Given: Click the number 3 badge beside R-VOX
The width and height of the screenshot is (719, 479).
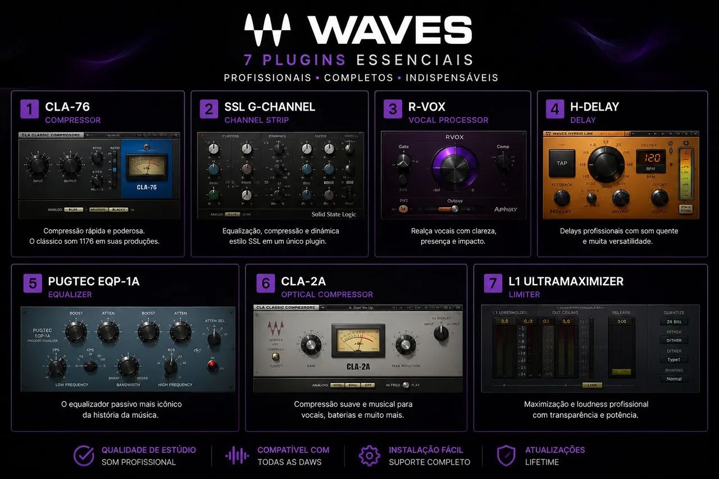Looking at the screenshot, I should tap(393, 109).
